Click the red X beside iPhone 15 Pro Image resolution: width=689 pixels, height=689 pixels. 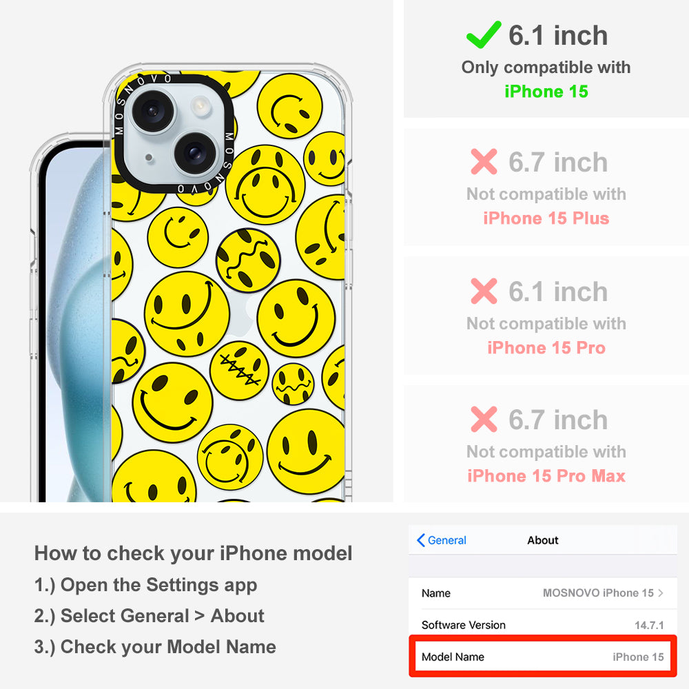coord(484,291)
